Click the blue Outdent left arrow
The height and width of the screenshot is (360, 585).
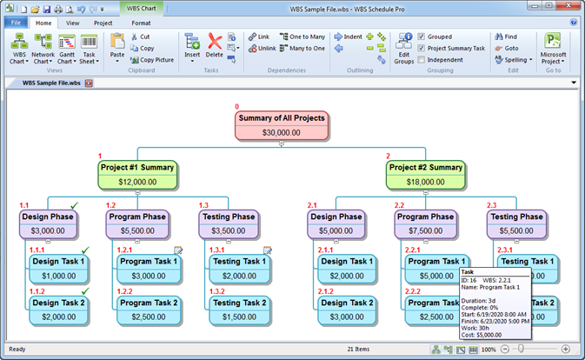click(339, 48)
